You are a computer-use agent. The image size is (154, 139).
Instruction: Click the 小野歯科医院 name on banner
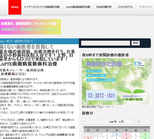[x=132, y=99]
